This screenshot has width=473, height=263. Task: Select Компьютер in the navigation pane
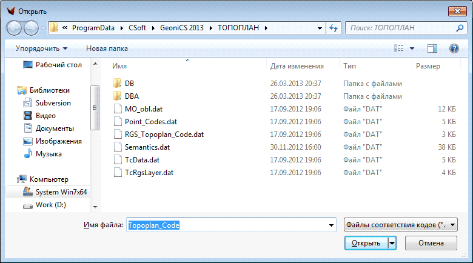pos(49,179)
